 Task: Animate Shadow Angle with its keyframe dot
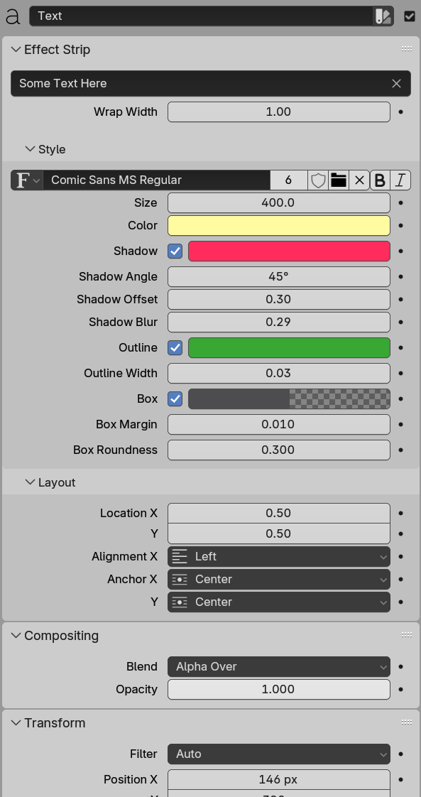coord(401,276)
